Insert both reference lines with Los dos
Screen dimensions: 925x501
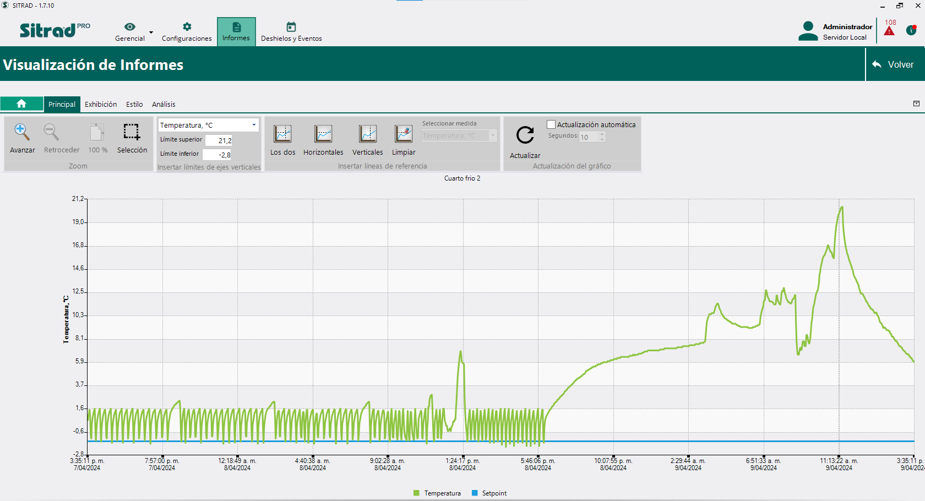click(282, 134)
